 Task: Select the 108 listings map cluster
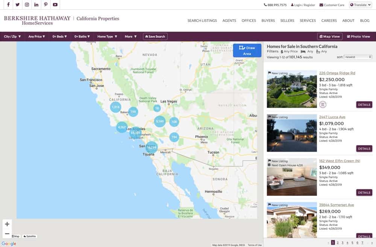[x=174, y=122]
